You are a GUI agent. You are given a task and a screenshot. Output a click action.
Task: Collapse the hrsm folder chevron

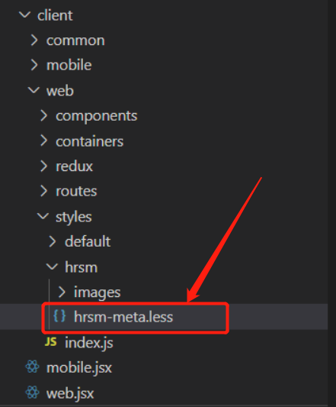pos(52,266)
